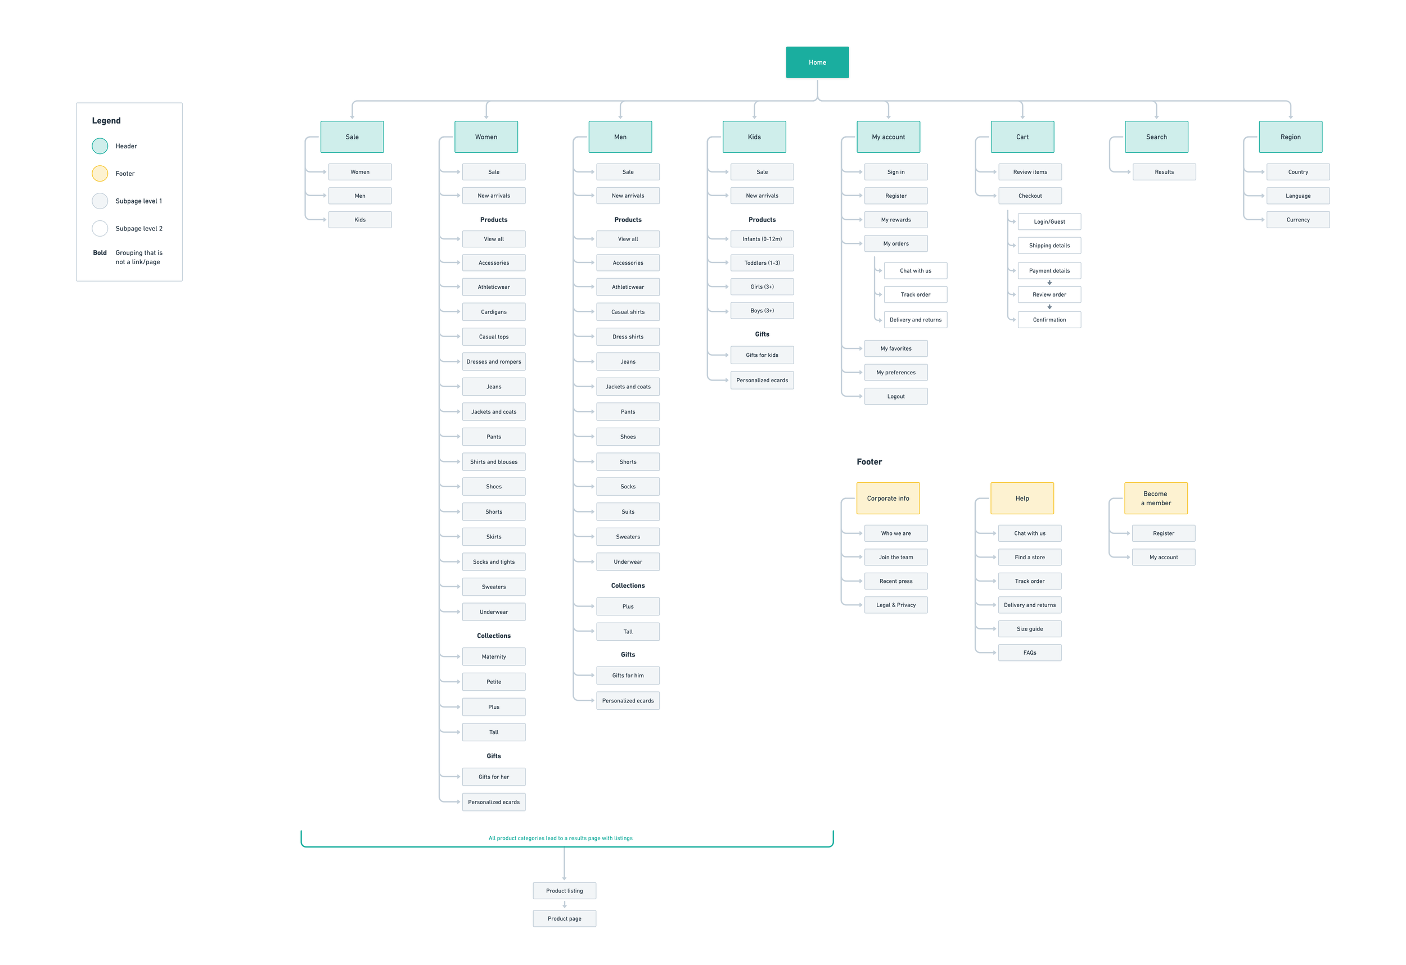The image size is (1406, 965).
Task: Click the Track order box under My orders
Action: click(915, 295)
